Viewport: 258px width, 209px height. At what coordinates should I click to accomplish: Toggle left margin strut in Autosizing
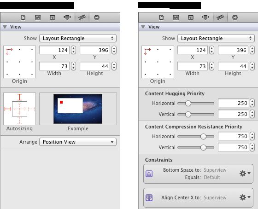(8, 109)
